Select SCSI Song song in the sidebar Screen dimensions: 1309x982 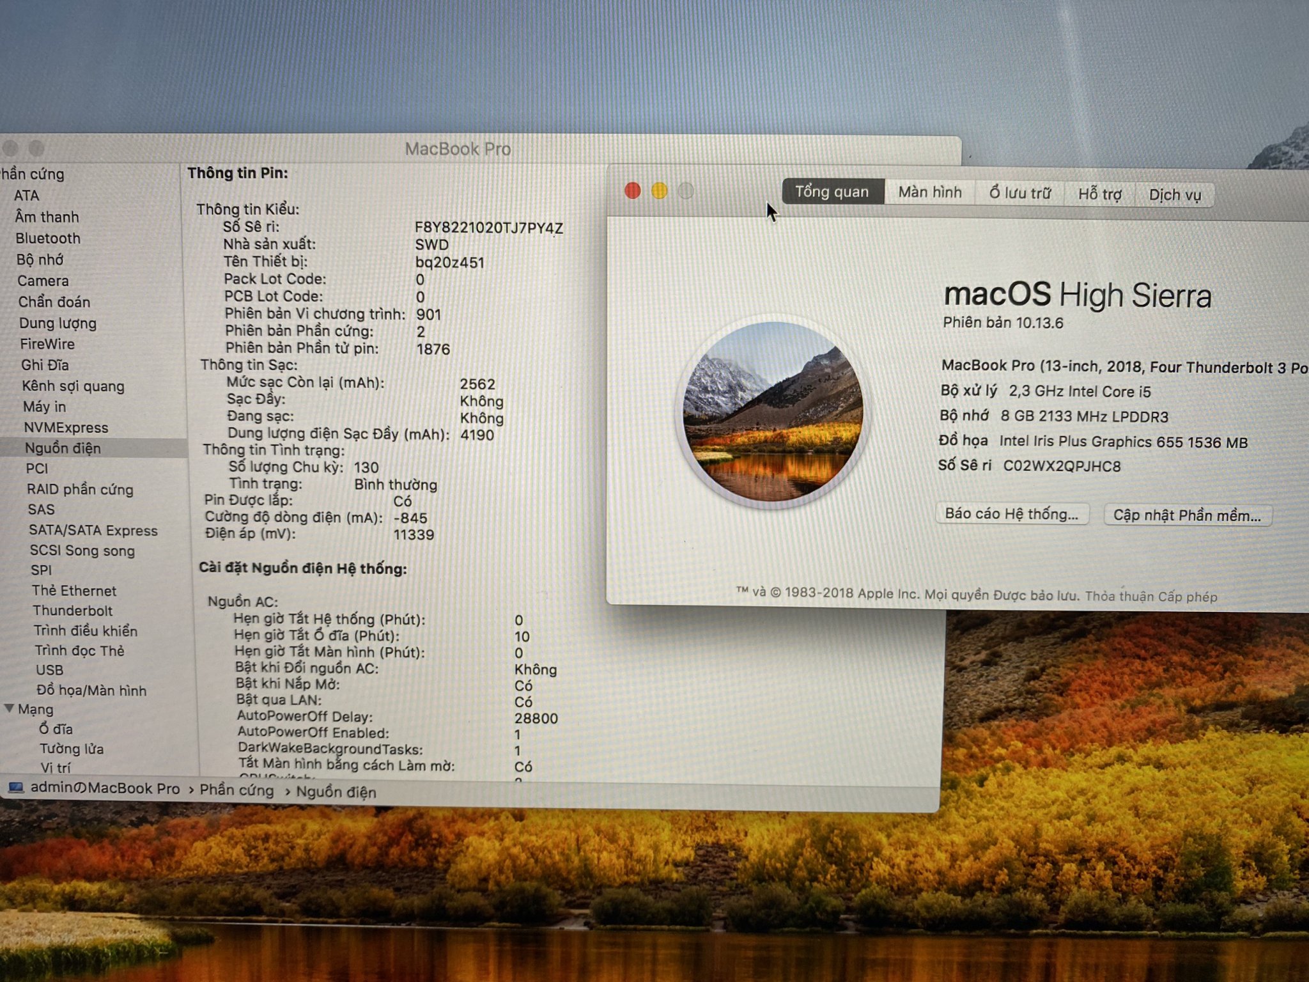pos(82,550)
